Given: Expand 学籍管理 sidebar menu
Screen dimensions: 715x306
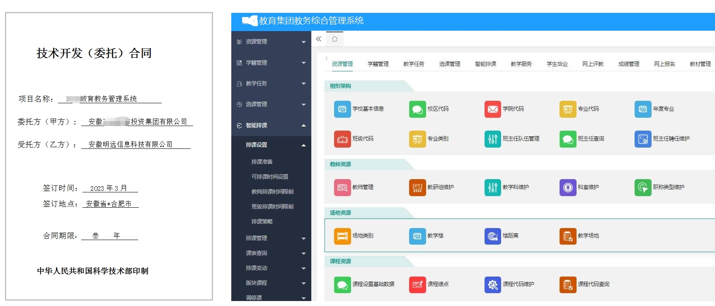Looking at the screenshot, I should click(271, 63).
